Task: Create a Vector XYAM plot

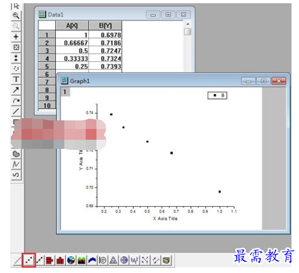Action: (145, 261)
